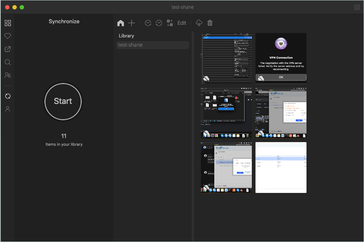Click the crossed-cloud icon on the VPN Connection thumbnail

click(261, 78)
